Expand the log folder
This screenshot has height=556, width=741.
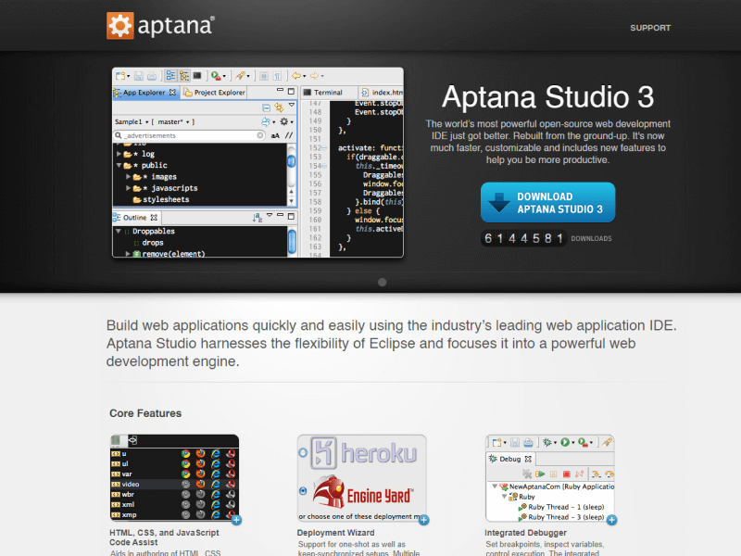point(119,154)
